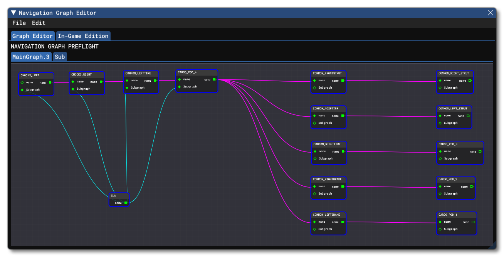Switch to the In-Game Edition tab

coord(83,36)
